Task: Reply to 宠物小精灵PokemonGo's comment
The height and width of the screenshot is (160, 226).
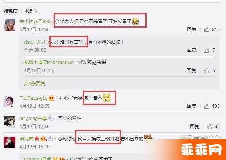Action: [191, 71]
